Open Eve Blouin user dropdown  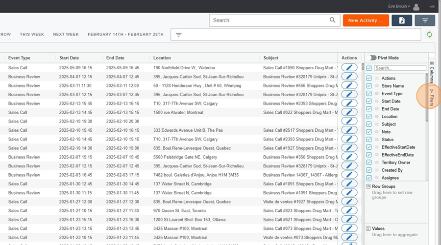tap(399, 6)
